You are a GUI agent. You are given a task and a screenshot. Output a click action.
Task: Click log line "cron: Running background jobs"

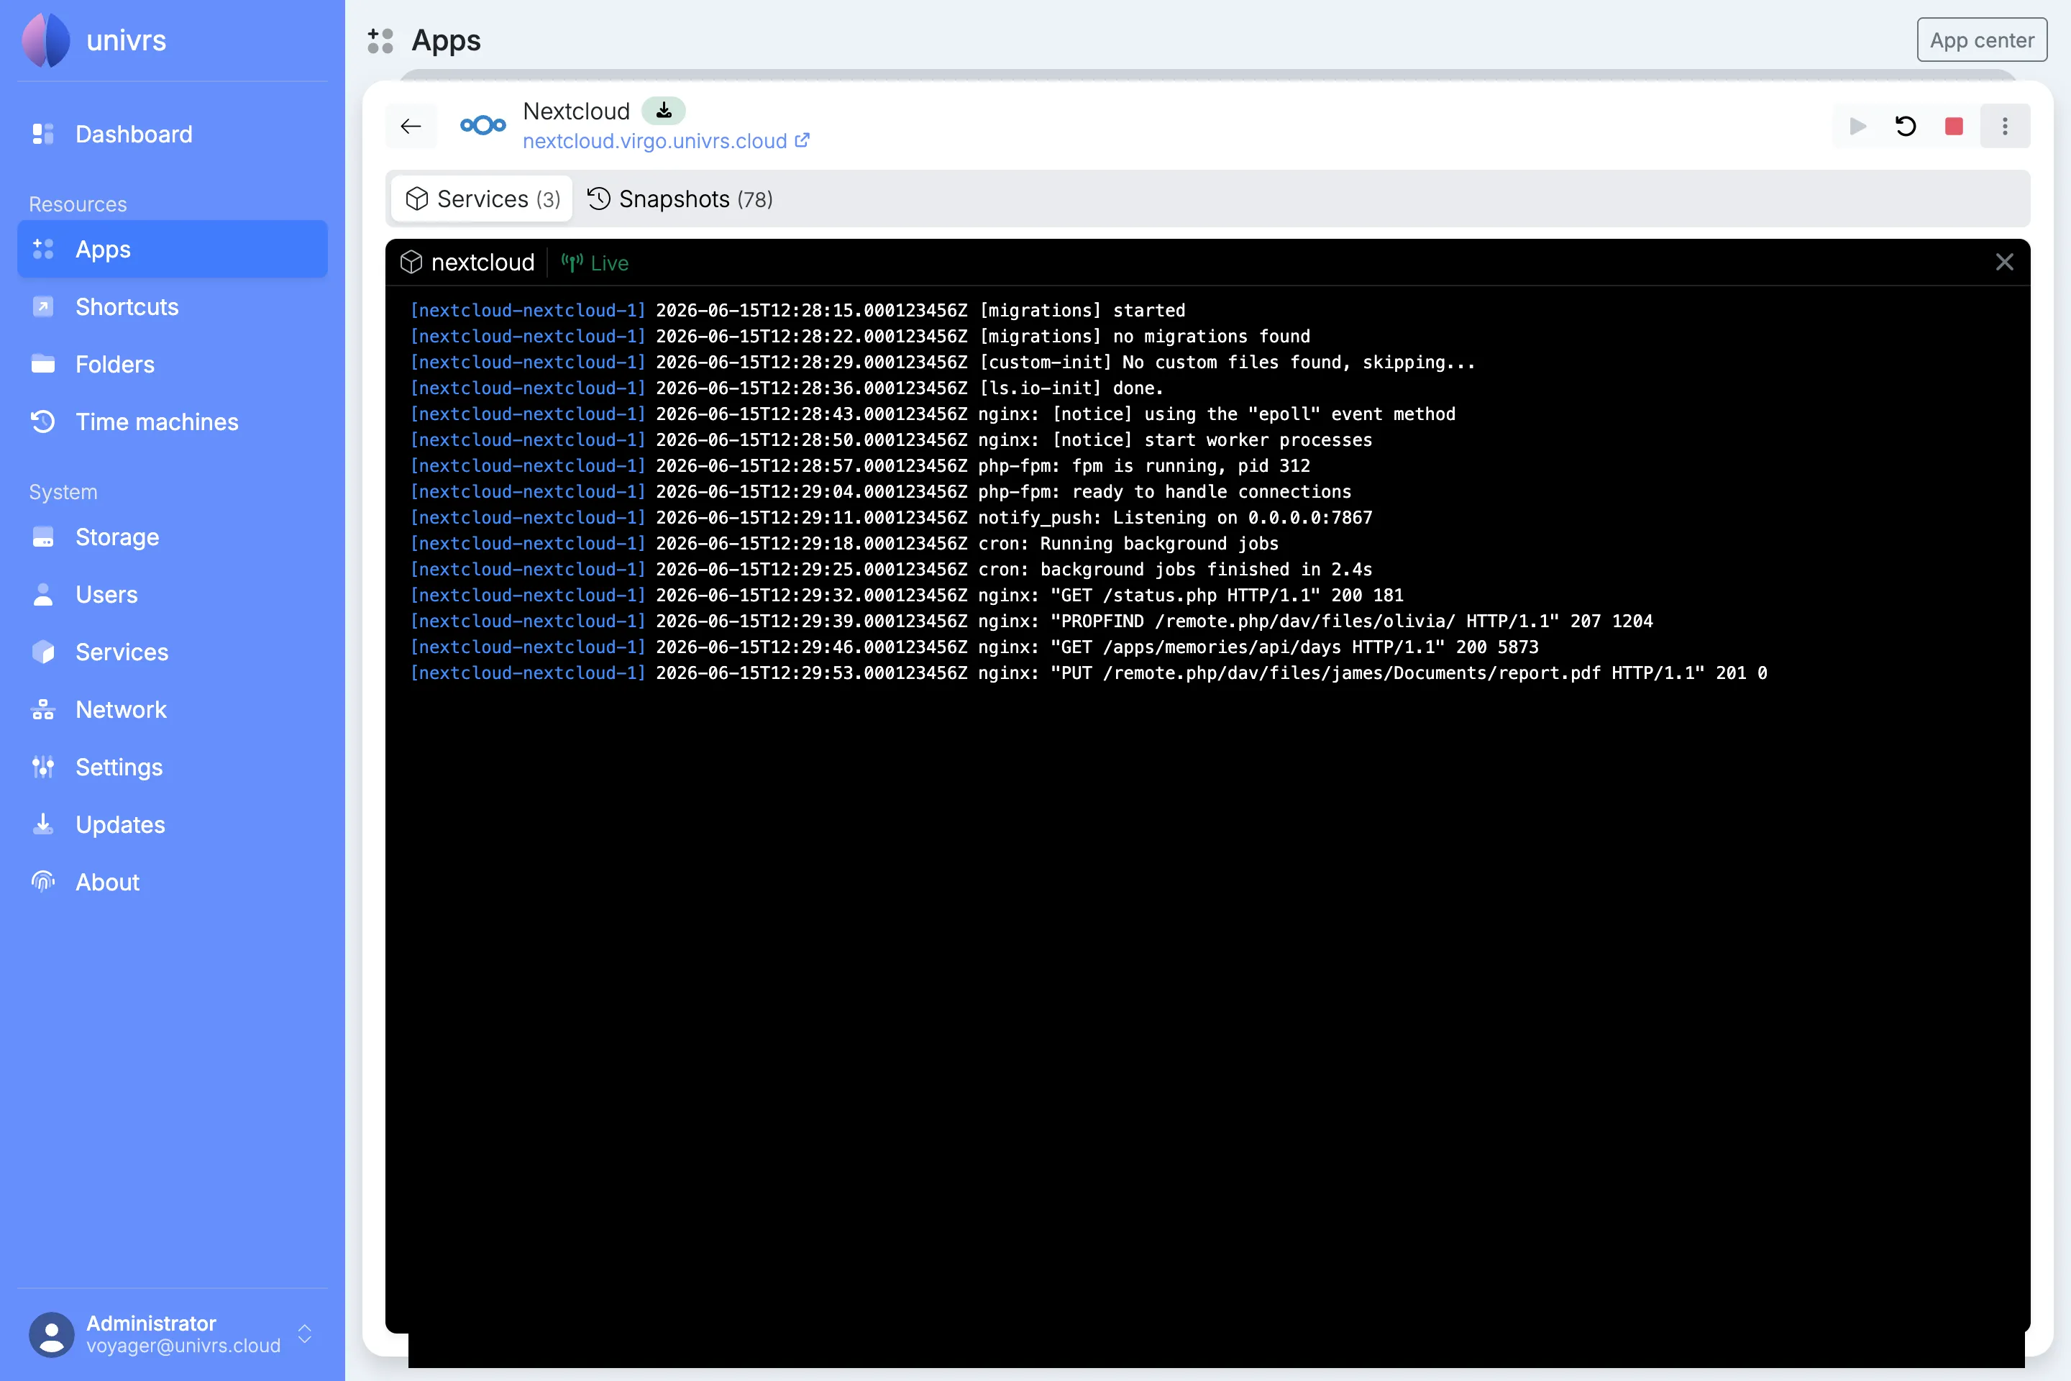[x=844, y=544]
